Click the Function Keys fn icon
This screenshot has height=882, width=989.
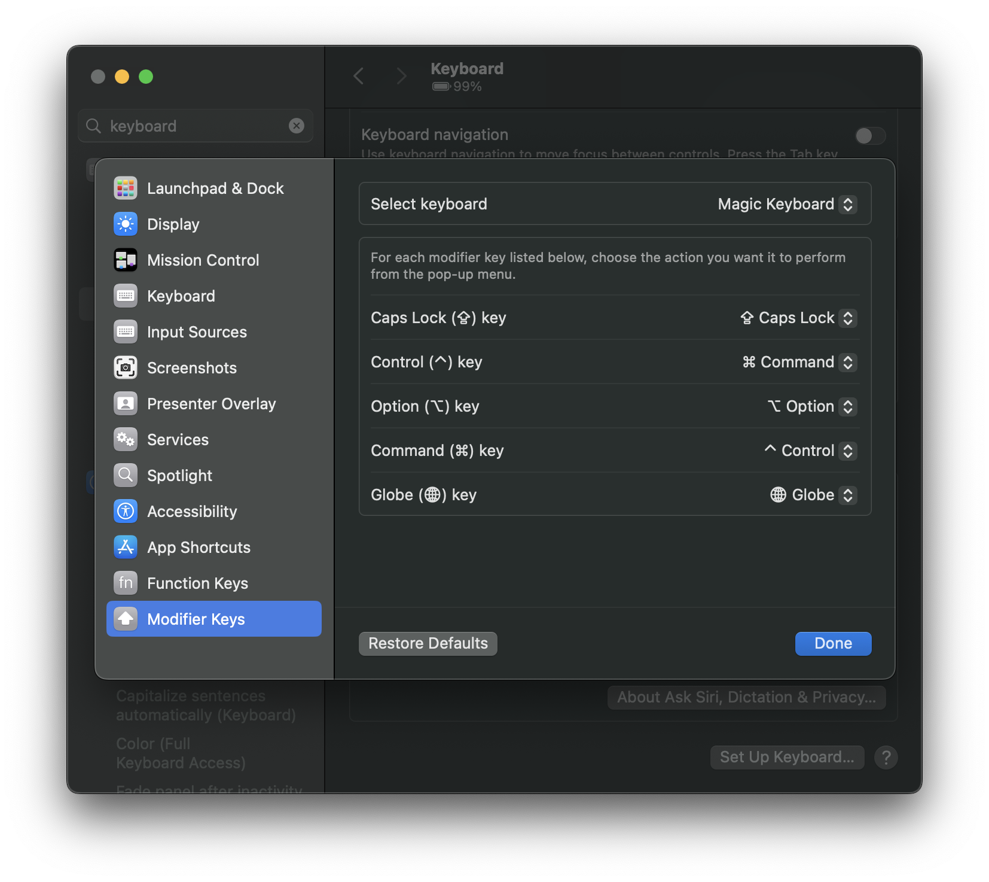click(126, 583)
